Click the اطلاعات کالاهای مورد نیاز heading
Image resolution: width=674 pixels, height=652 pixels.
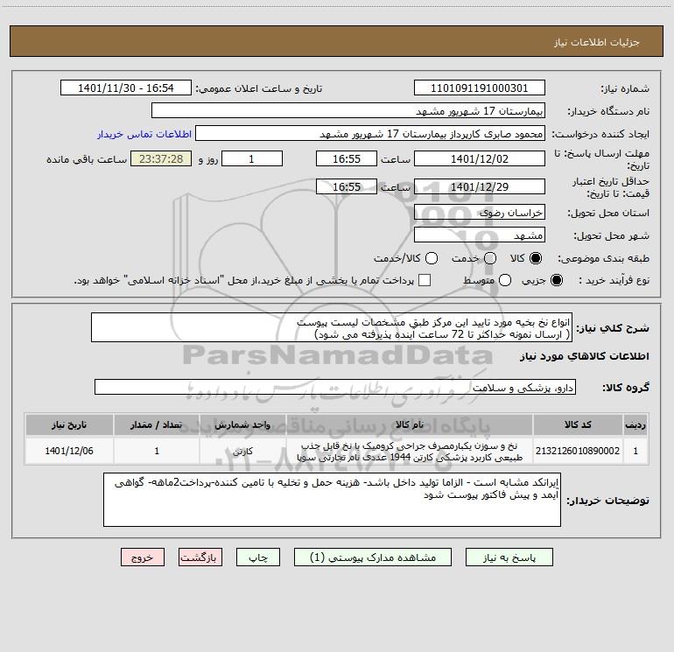pos(584,356)
